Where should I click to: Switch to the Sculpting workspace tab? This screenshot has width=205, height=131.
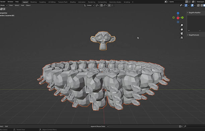pos(43,2)
